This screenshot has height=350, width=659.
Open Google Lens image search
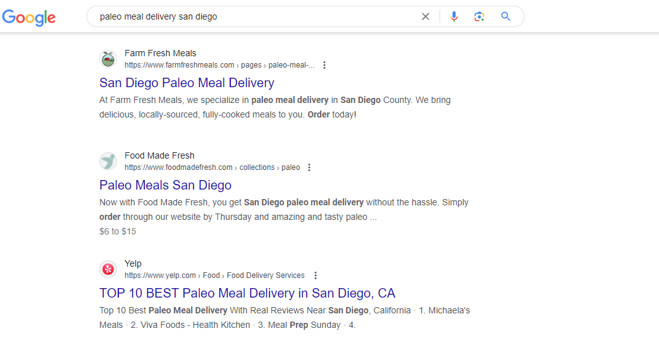479,16
